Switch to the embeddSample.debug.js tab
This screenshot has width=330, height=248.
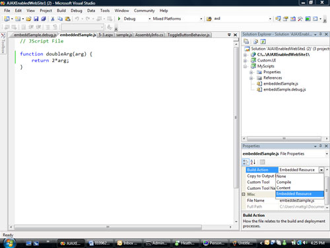pos(35,35)
